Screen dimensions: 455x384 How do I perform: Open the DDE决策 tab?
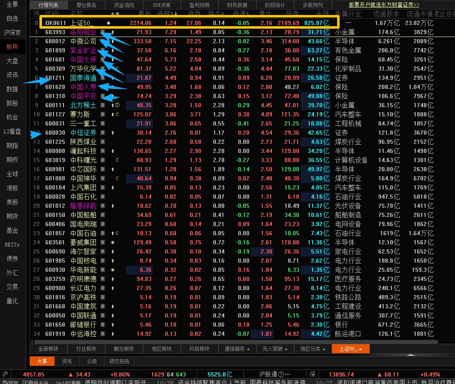click(x=161, y=5)
